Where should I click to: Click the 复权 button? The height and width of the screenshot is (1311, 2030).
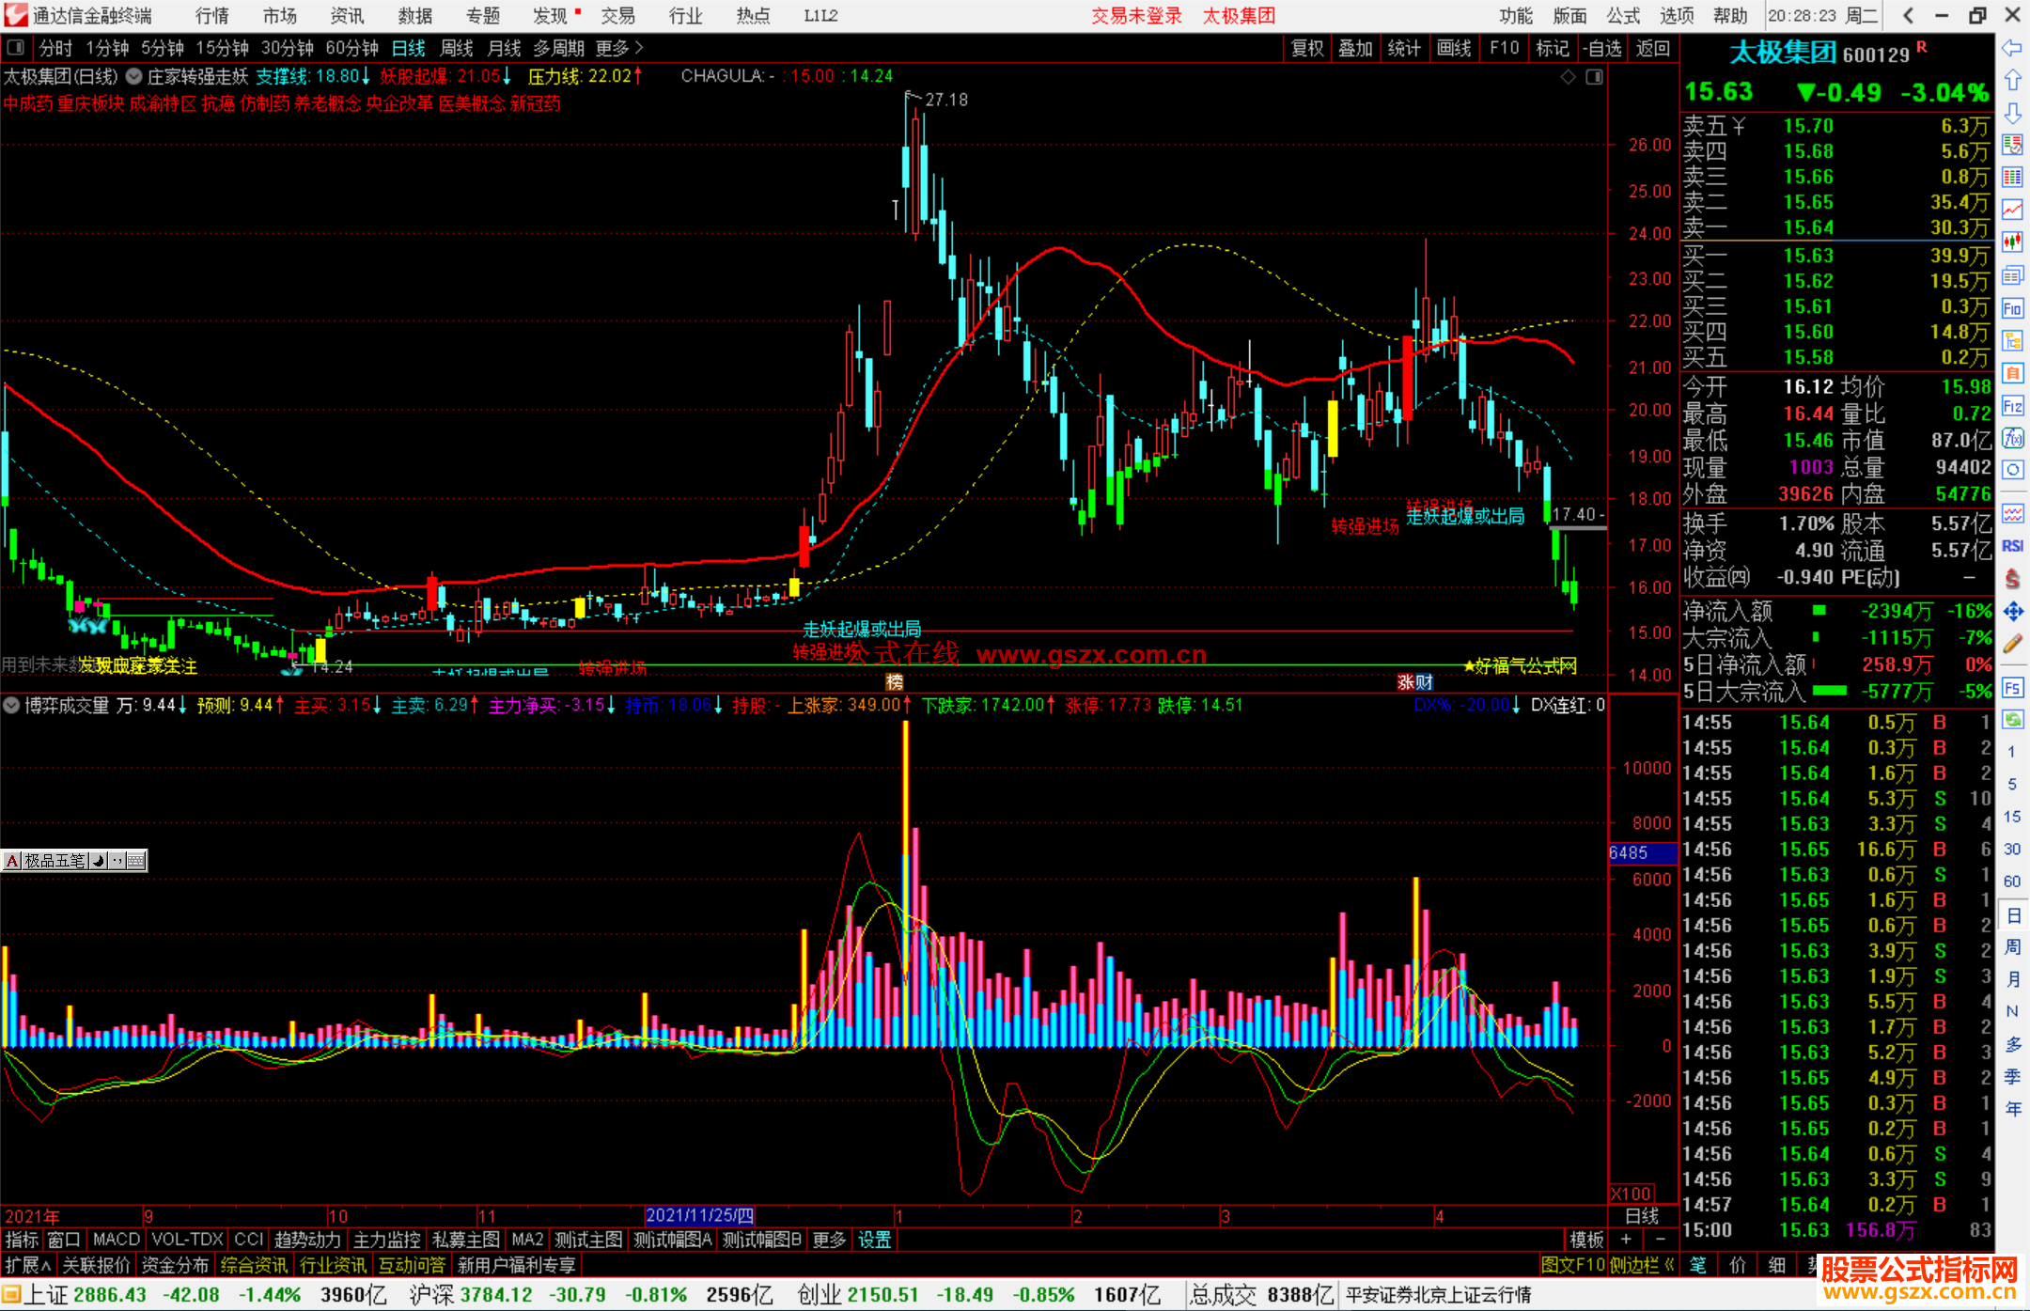[1307, 48]
